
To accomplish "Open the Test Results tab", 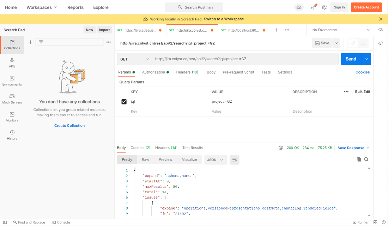I will [x=193, y=148].
